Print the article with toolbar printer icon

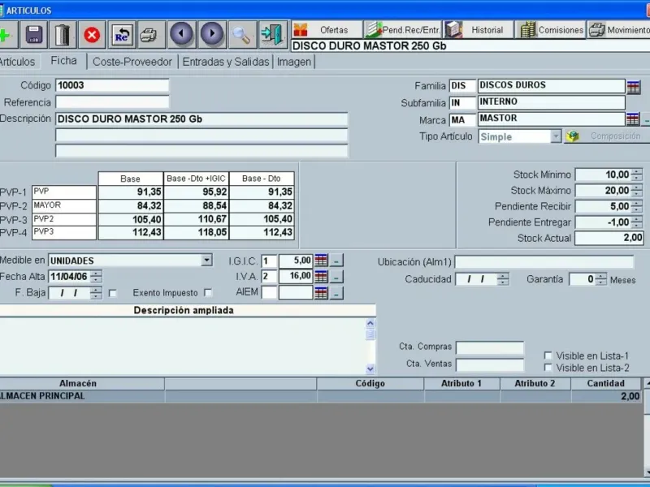pos(151,35)
